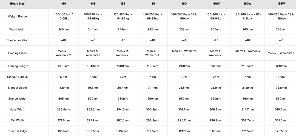This screenshot has width=296, height=136.
Task: Click the 240mm waist width cell
Action: click(63, 29)
